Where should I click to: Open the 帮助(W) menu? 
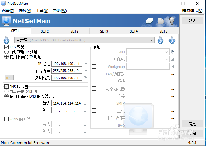[60, 11]
